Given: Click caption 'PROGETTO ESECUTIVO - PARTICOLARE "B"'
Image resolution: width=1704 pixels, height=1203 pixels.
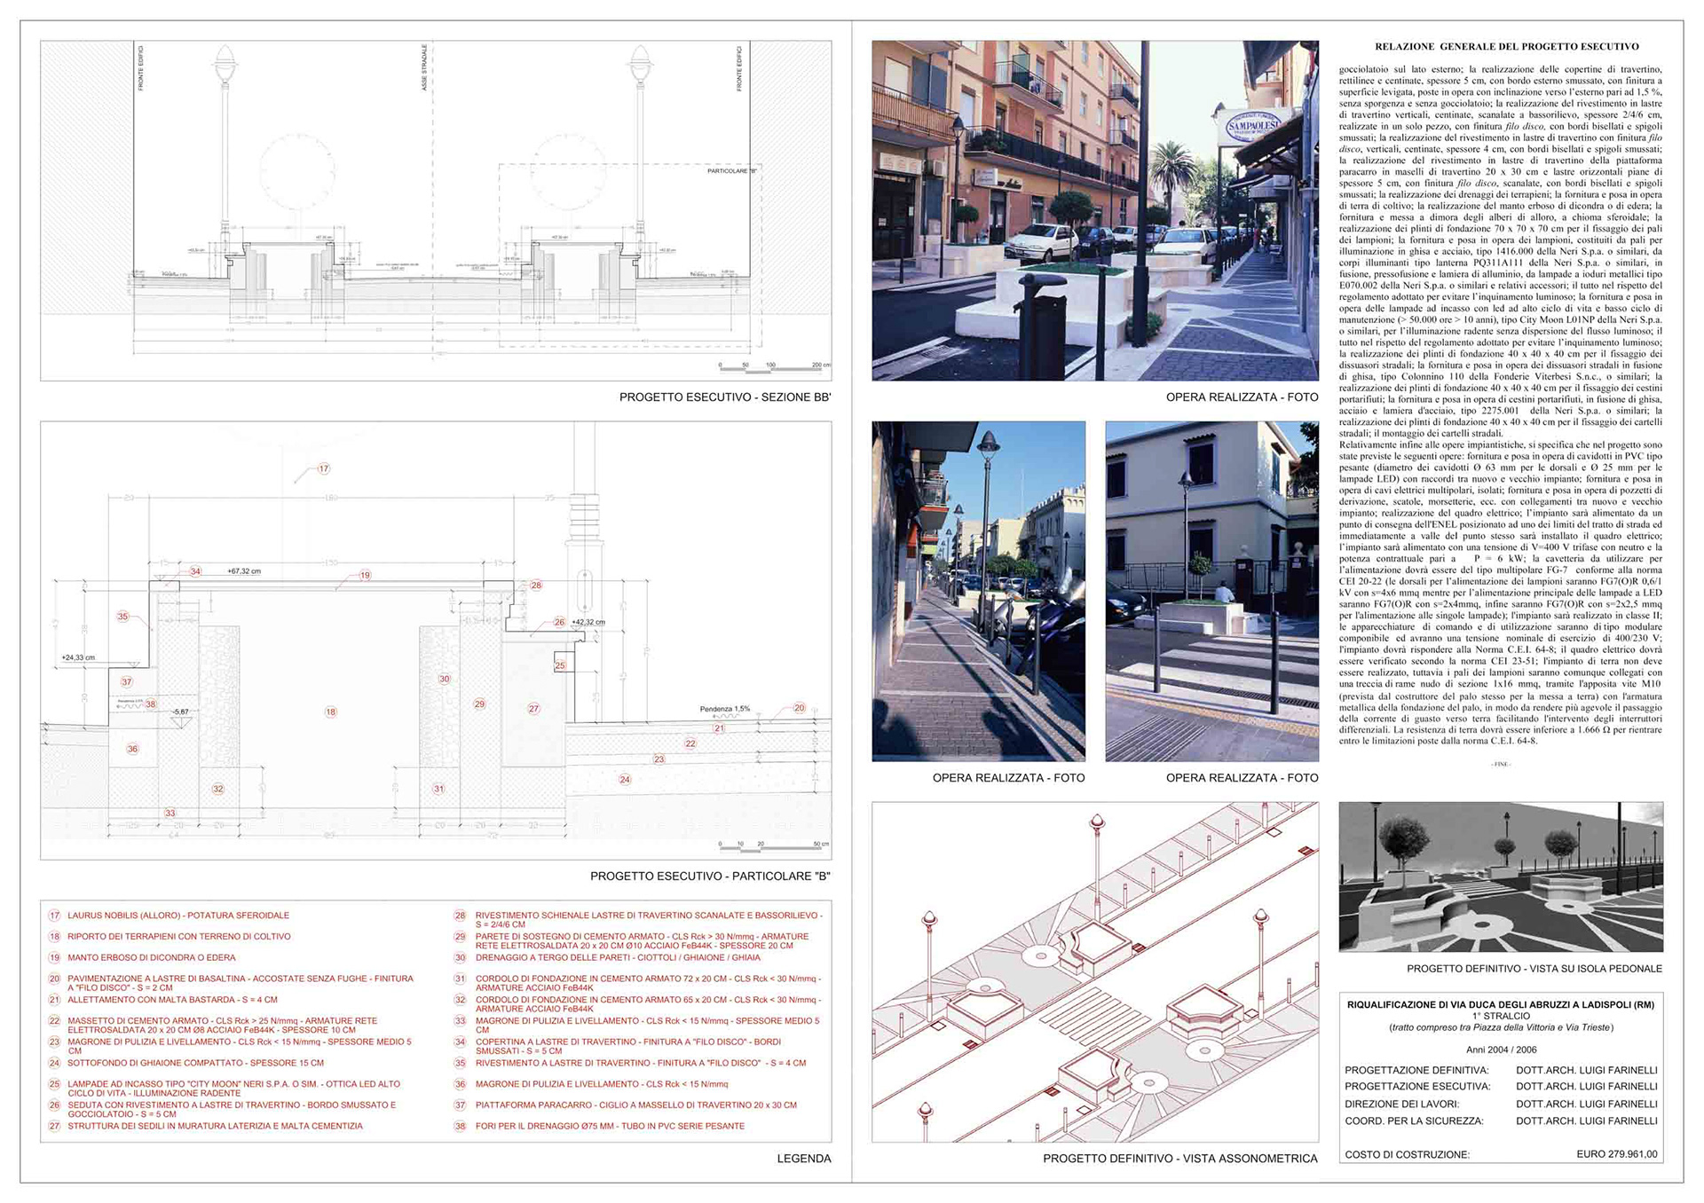Looking at the screenshot, I should coord(711,876).
